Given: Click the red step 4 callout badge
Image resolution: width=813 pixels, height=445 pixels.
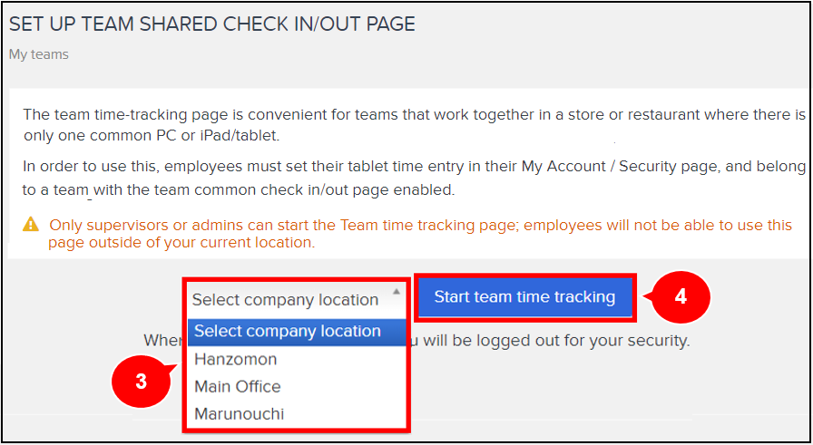Looking at the screenshot, I should [680, 297].
